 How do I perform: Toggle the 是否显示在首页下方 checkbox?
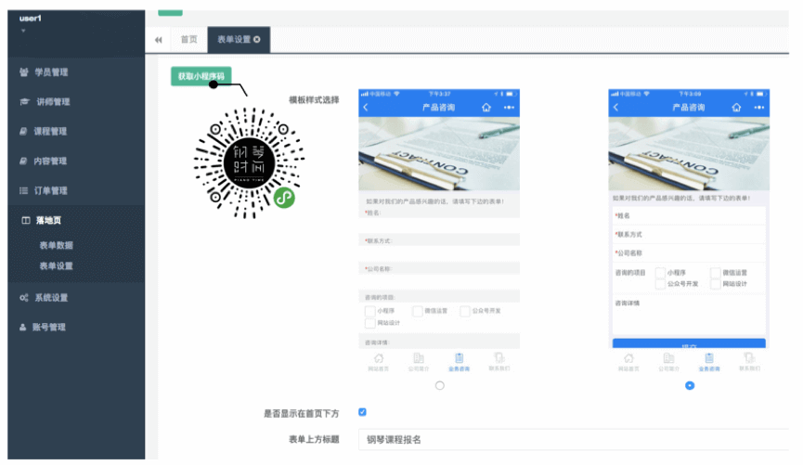point(362,412)
